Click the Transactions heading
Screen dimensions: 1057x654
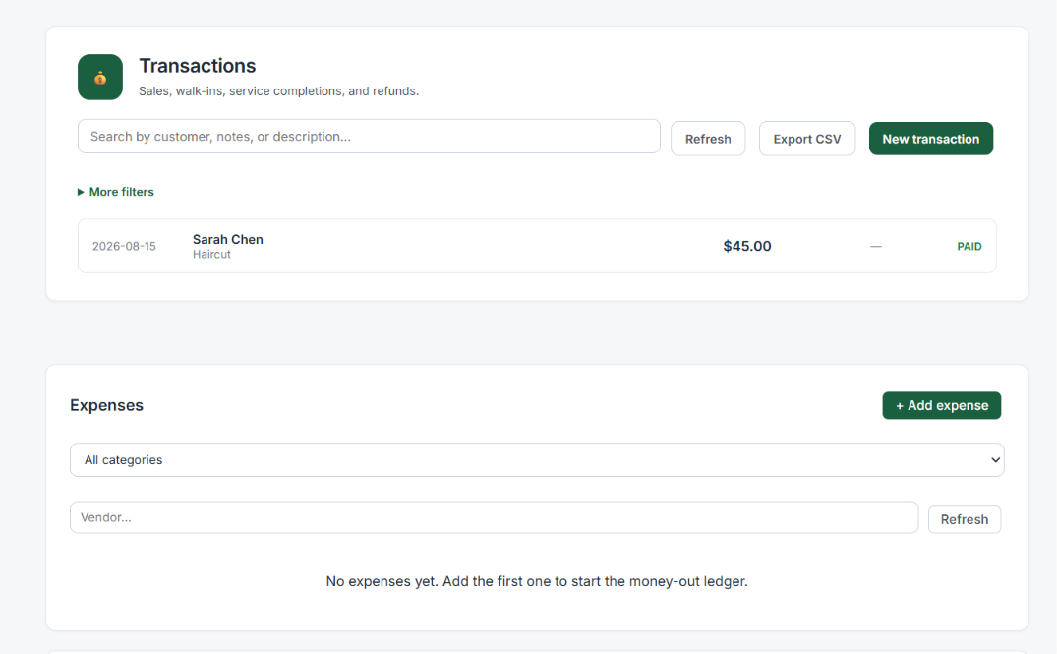198,66
